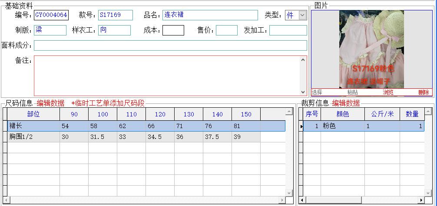The image size is (437, 206).
Task: Click the size 130 column header
Action: pyautogui.click(x=189, y=114)
